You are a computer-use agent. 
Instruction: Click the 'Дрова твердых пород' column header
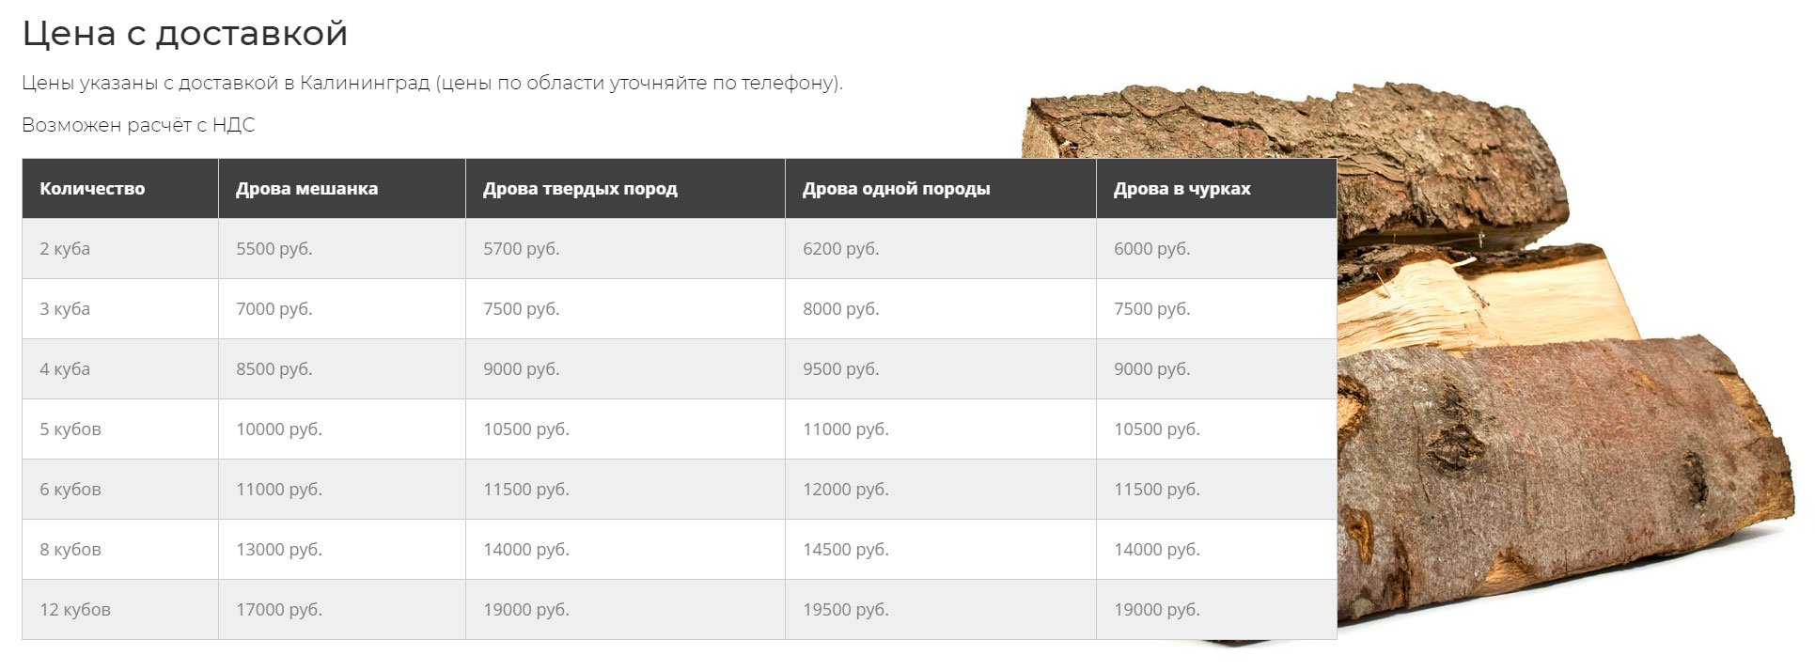coord(625,189)
